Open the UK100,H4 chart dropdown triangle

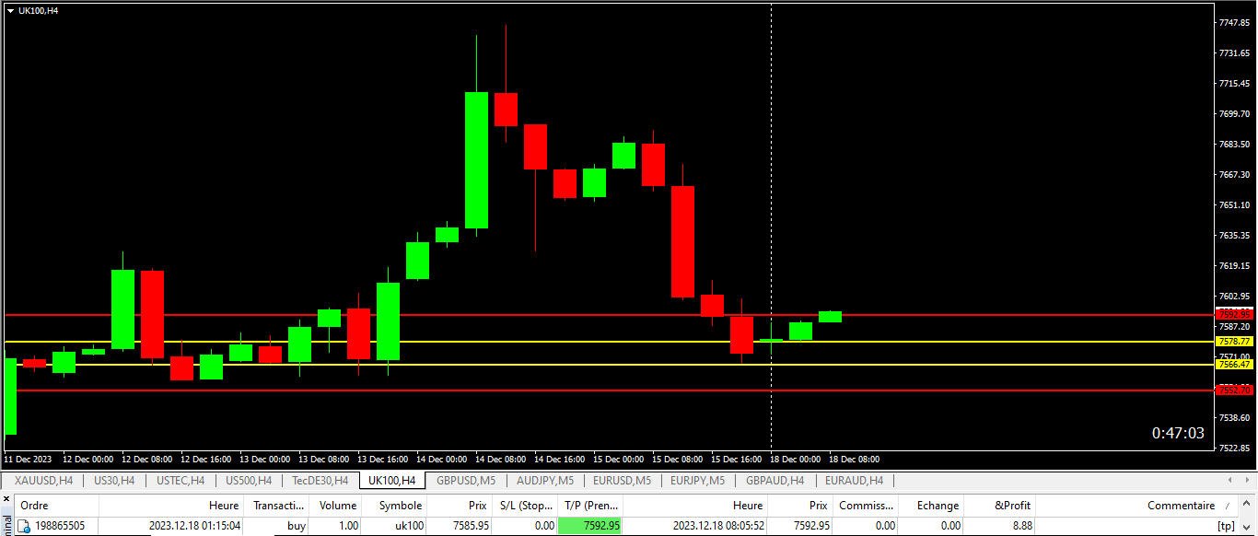click(10, 10)
